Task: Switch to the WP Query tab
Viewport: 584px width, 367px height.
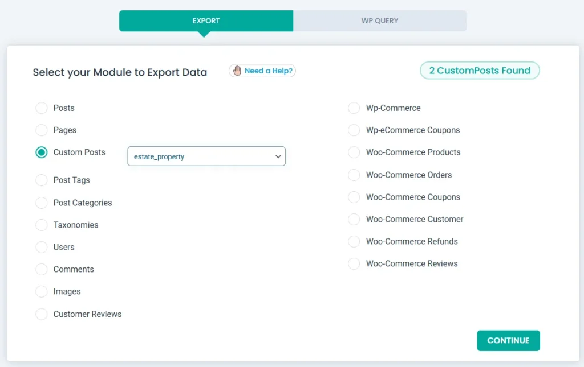Action: point(380,21)
